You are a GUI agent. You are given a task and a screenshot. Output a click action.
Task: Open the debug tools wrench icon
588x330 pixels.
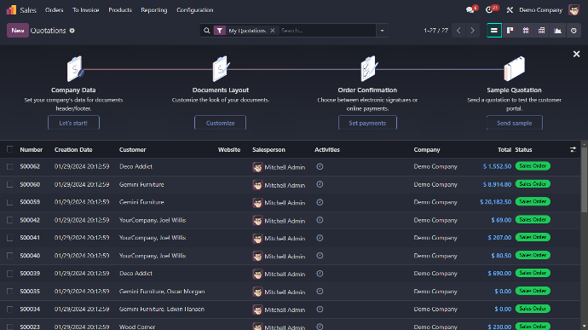tap(510, 10)
